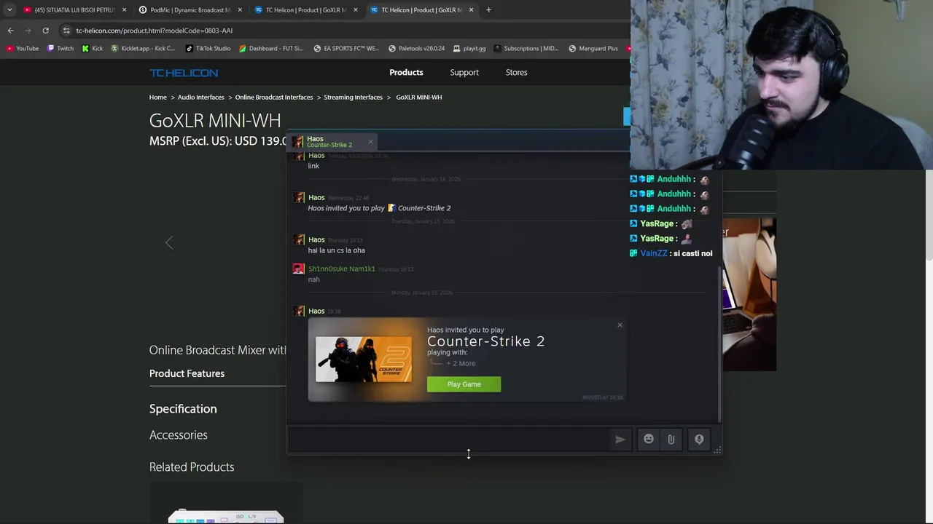Viewport: 933px width, 524px height.
Task: Close the SITUATIA LUI BISOI tab
Action: coord(124,10)
